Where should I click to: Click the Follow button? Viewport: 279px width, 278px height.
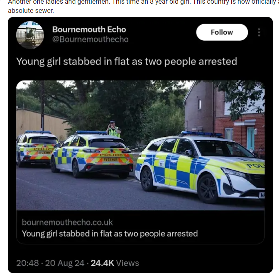[x=222, y=32]
